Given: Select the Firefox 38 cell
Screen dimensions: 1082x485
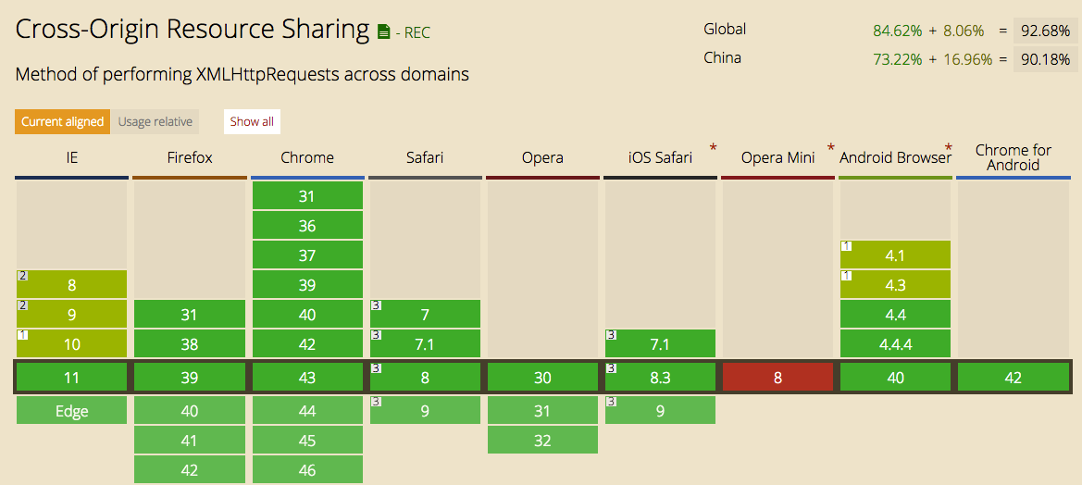Looking at the screenshot, I should coord(190,344).
